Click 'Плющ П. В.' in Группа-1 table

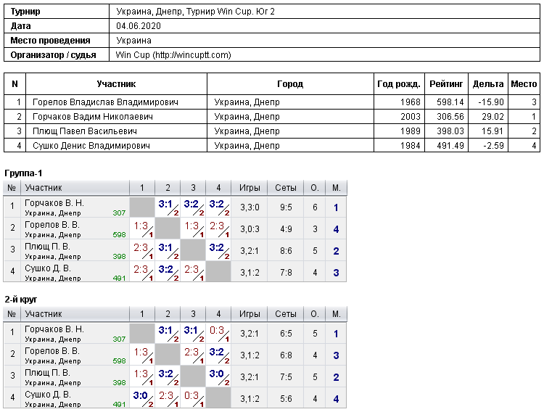click(x=48, y=247)
